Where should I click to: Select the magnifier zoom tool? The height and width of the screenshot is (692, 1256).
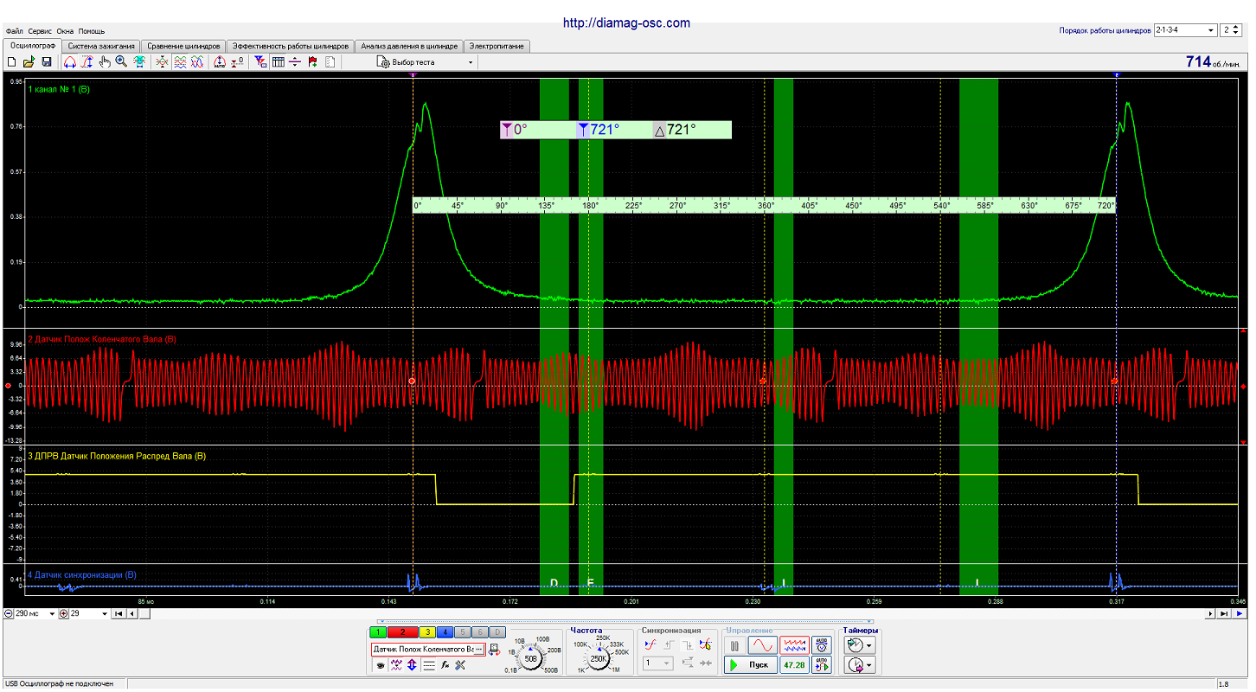[121, 62]
